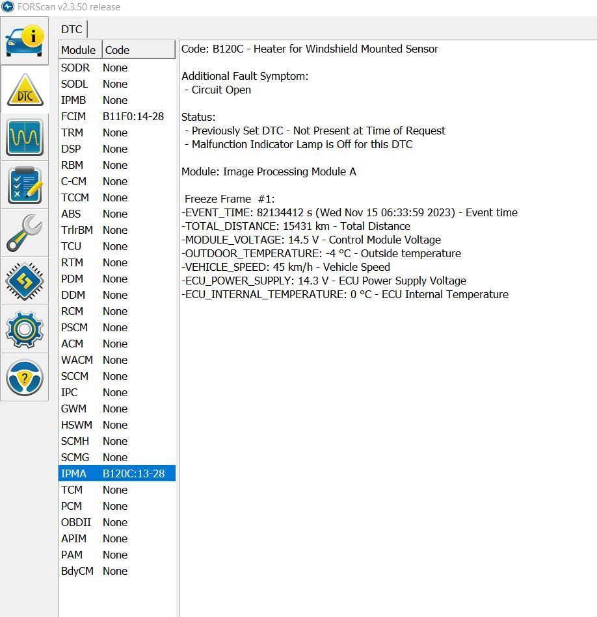Click the freeze frame EVENT_TIME line
This screenshot has width=597, height=617.
pyautogui.click(x=350, y=212)
